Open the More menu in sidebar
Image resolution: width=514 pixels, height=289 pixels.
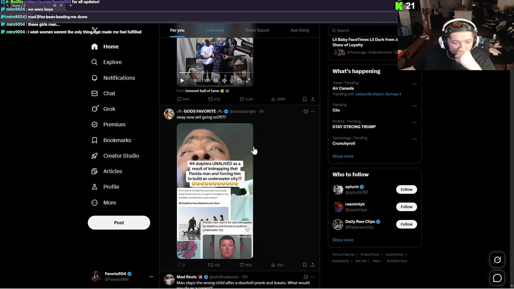click(x=104, y=203)
